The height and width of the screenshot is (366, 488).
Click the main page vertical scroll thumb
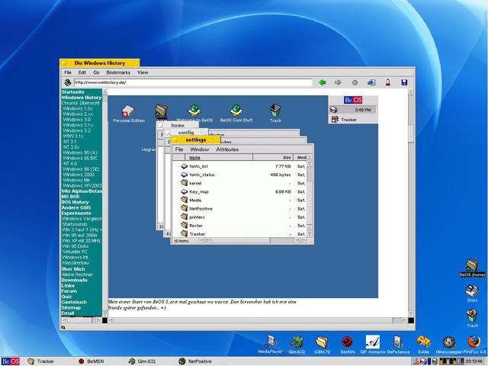coord(411,133)
